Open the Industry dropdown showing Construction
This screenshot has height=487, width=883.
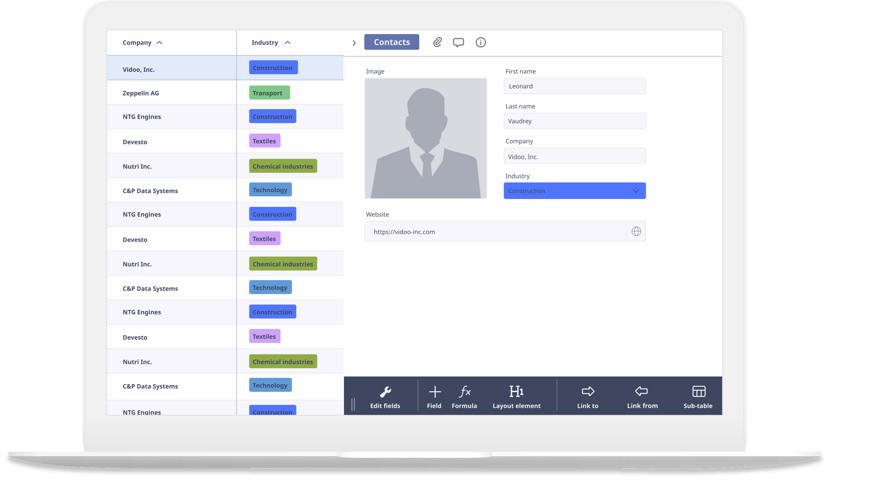pos(574,191)
